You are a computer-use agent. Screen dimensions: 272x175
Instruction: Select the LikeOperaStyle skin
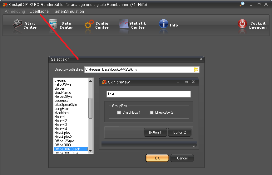coord(71,105)
